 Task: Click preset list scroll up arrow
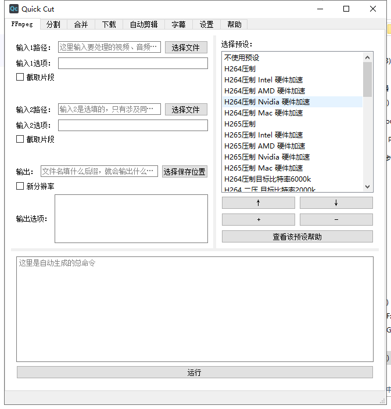coord(368,57)
